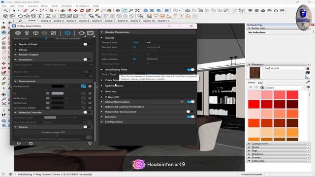Start render with the teapot icon in Asset Editor
The width and height of the screenshot is (315, 177).
point(81,33)
